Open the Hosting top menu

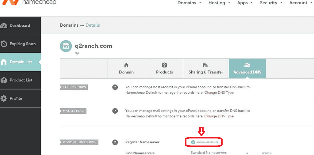click(x=219, y=3)
